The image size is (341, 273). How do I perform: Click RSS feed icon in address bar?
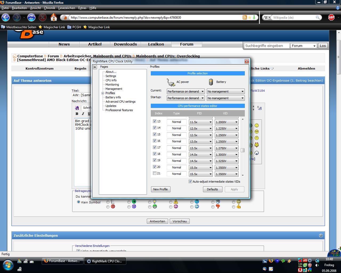(245, 17)
